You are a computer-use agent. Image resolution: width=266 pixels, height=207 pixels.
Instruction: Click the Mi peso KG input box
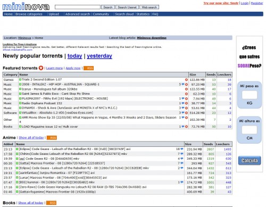pos(250,95)
